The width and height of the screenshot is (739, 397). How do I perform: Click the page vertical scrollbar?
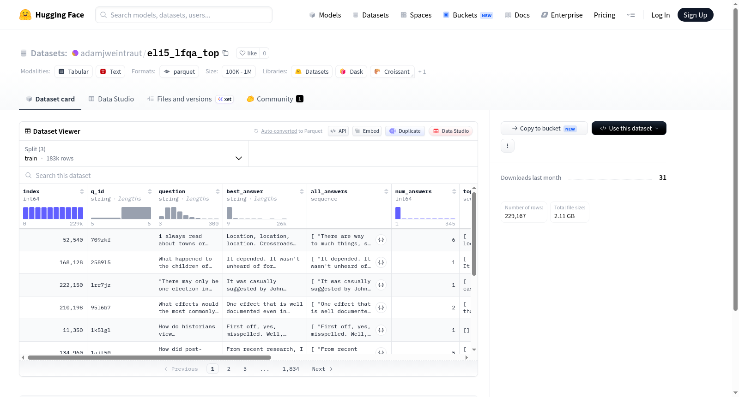(x=735, y=160)
